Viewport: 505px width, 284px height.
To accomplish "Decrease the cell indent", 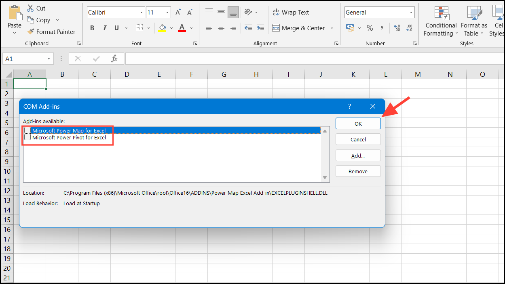I will (248, 28).
